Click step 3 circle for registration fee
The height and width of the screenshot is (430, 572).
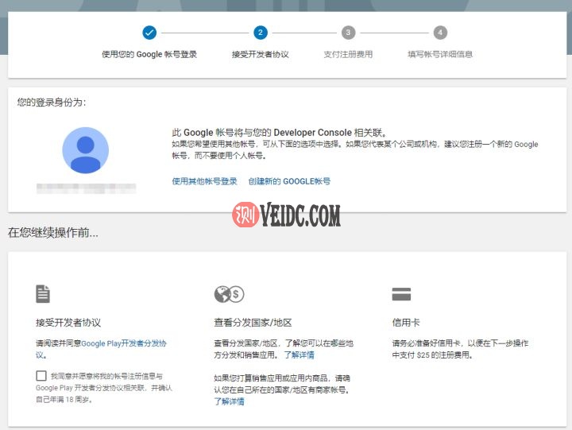(349, 33)
